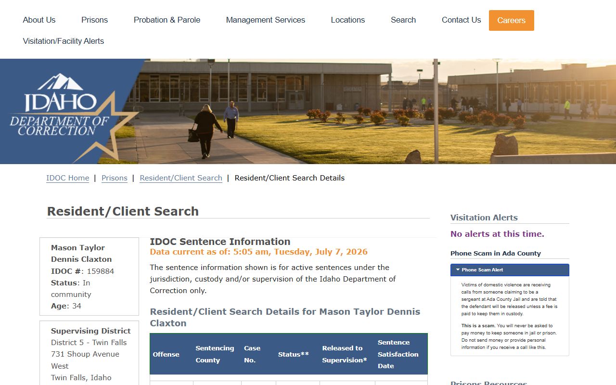The height and width of the screenshot is (385, 616).
Task: Click the Data current as of timestamp
Action: pyautogui.click(x=258, y=252)
